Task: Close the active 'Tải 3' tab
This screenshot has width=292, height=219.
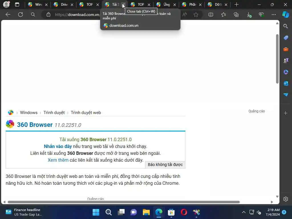Action: [123, 5]
